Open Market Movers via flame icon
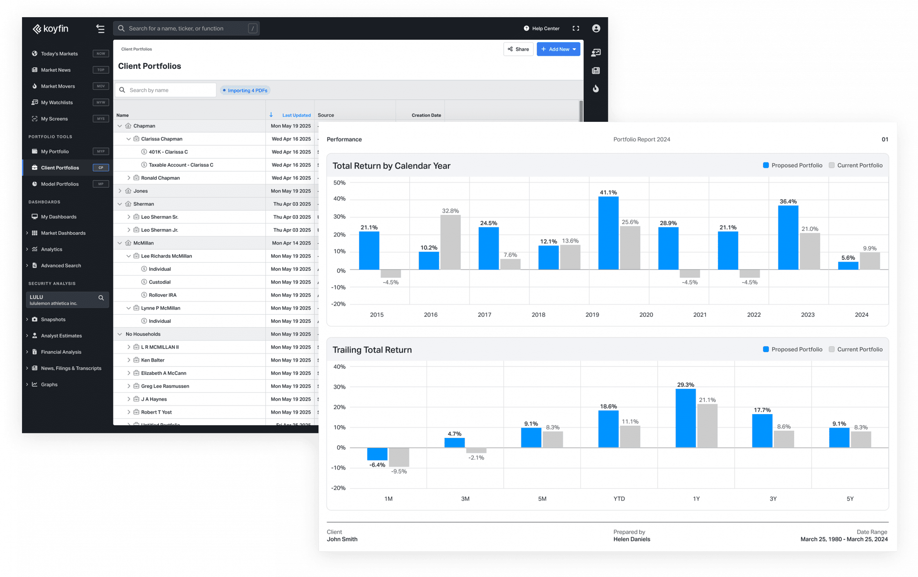918x577 pixels. pos(34,86)
